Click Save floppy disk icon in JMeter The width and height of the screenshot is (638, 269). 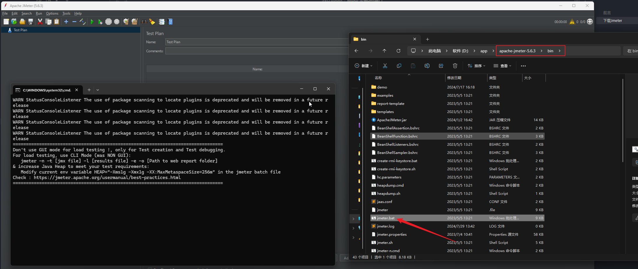point(30,22)
